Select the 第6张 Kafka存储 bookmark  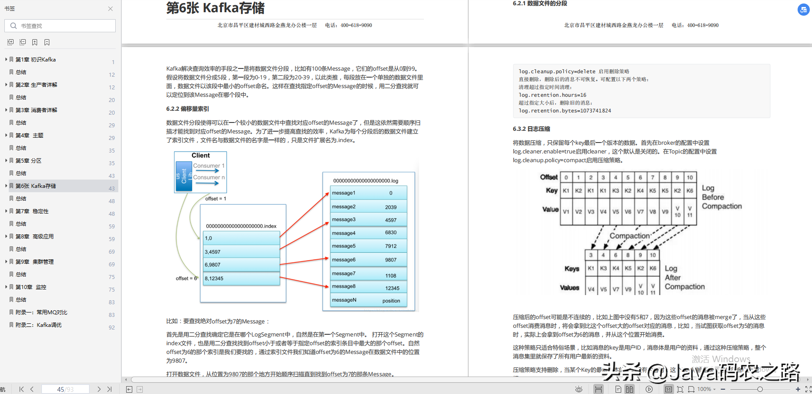pyautogui.click(x=36, y=186)
